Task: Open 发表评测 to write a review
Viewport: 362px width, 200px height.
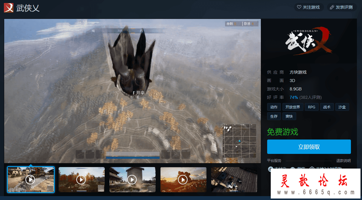Action: pyautogui.click(x=342, y=7)
